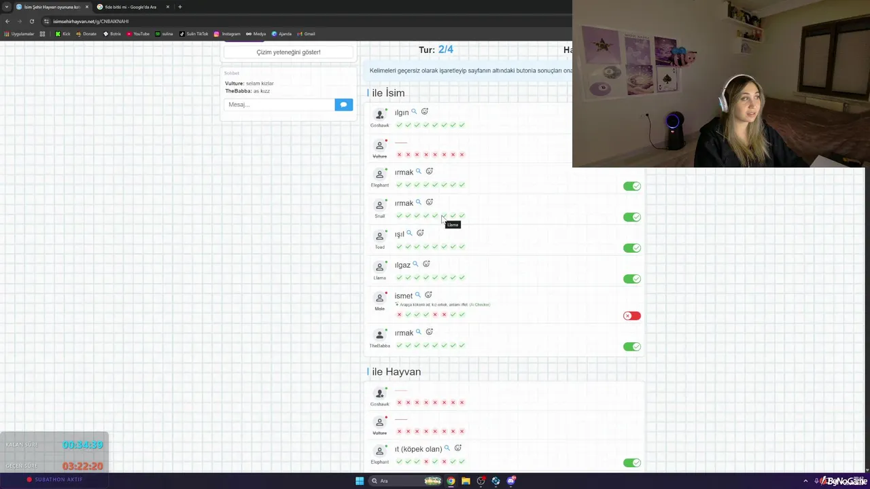The width and height of the screenshot is (870, 489).
Task: Open Chrome tab search dropdown arrow
Action: 7,7
